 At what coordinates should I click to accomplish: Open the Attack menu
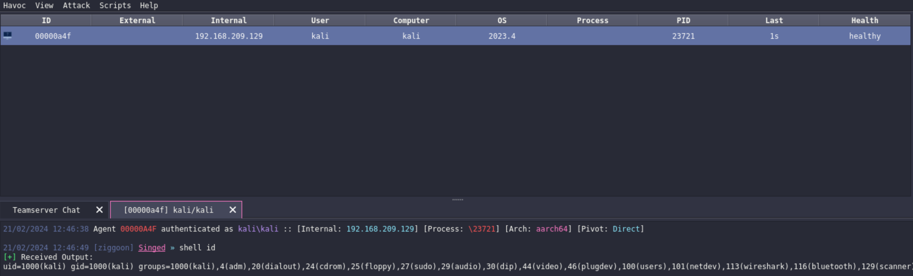pyautogui.click(x=77, y=5)
